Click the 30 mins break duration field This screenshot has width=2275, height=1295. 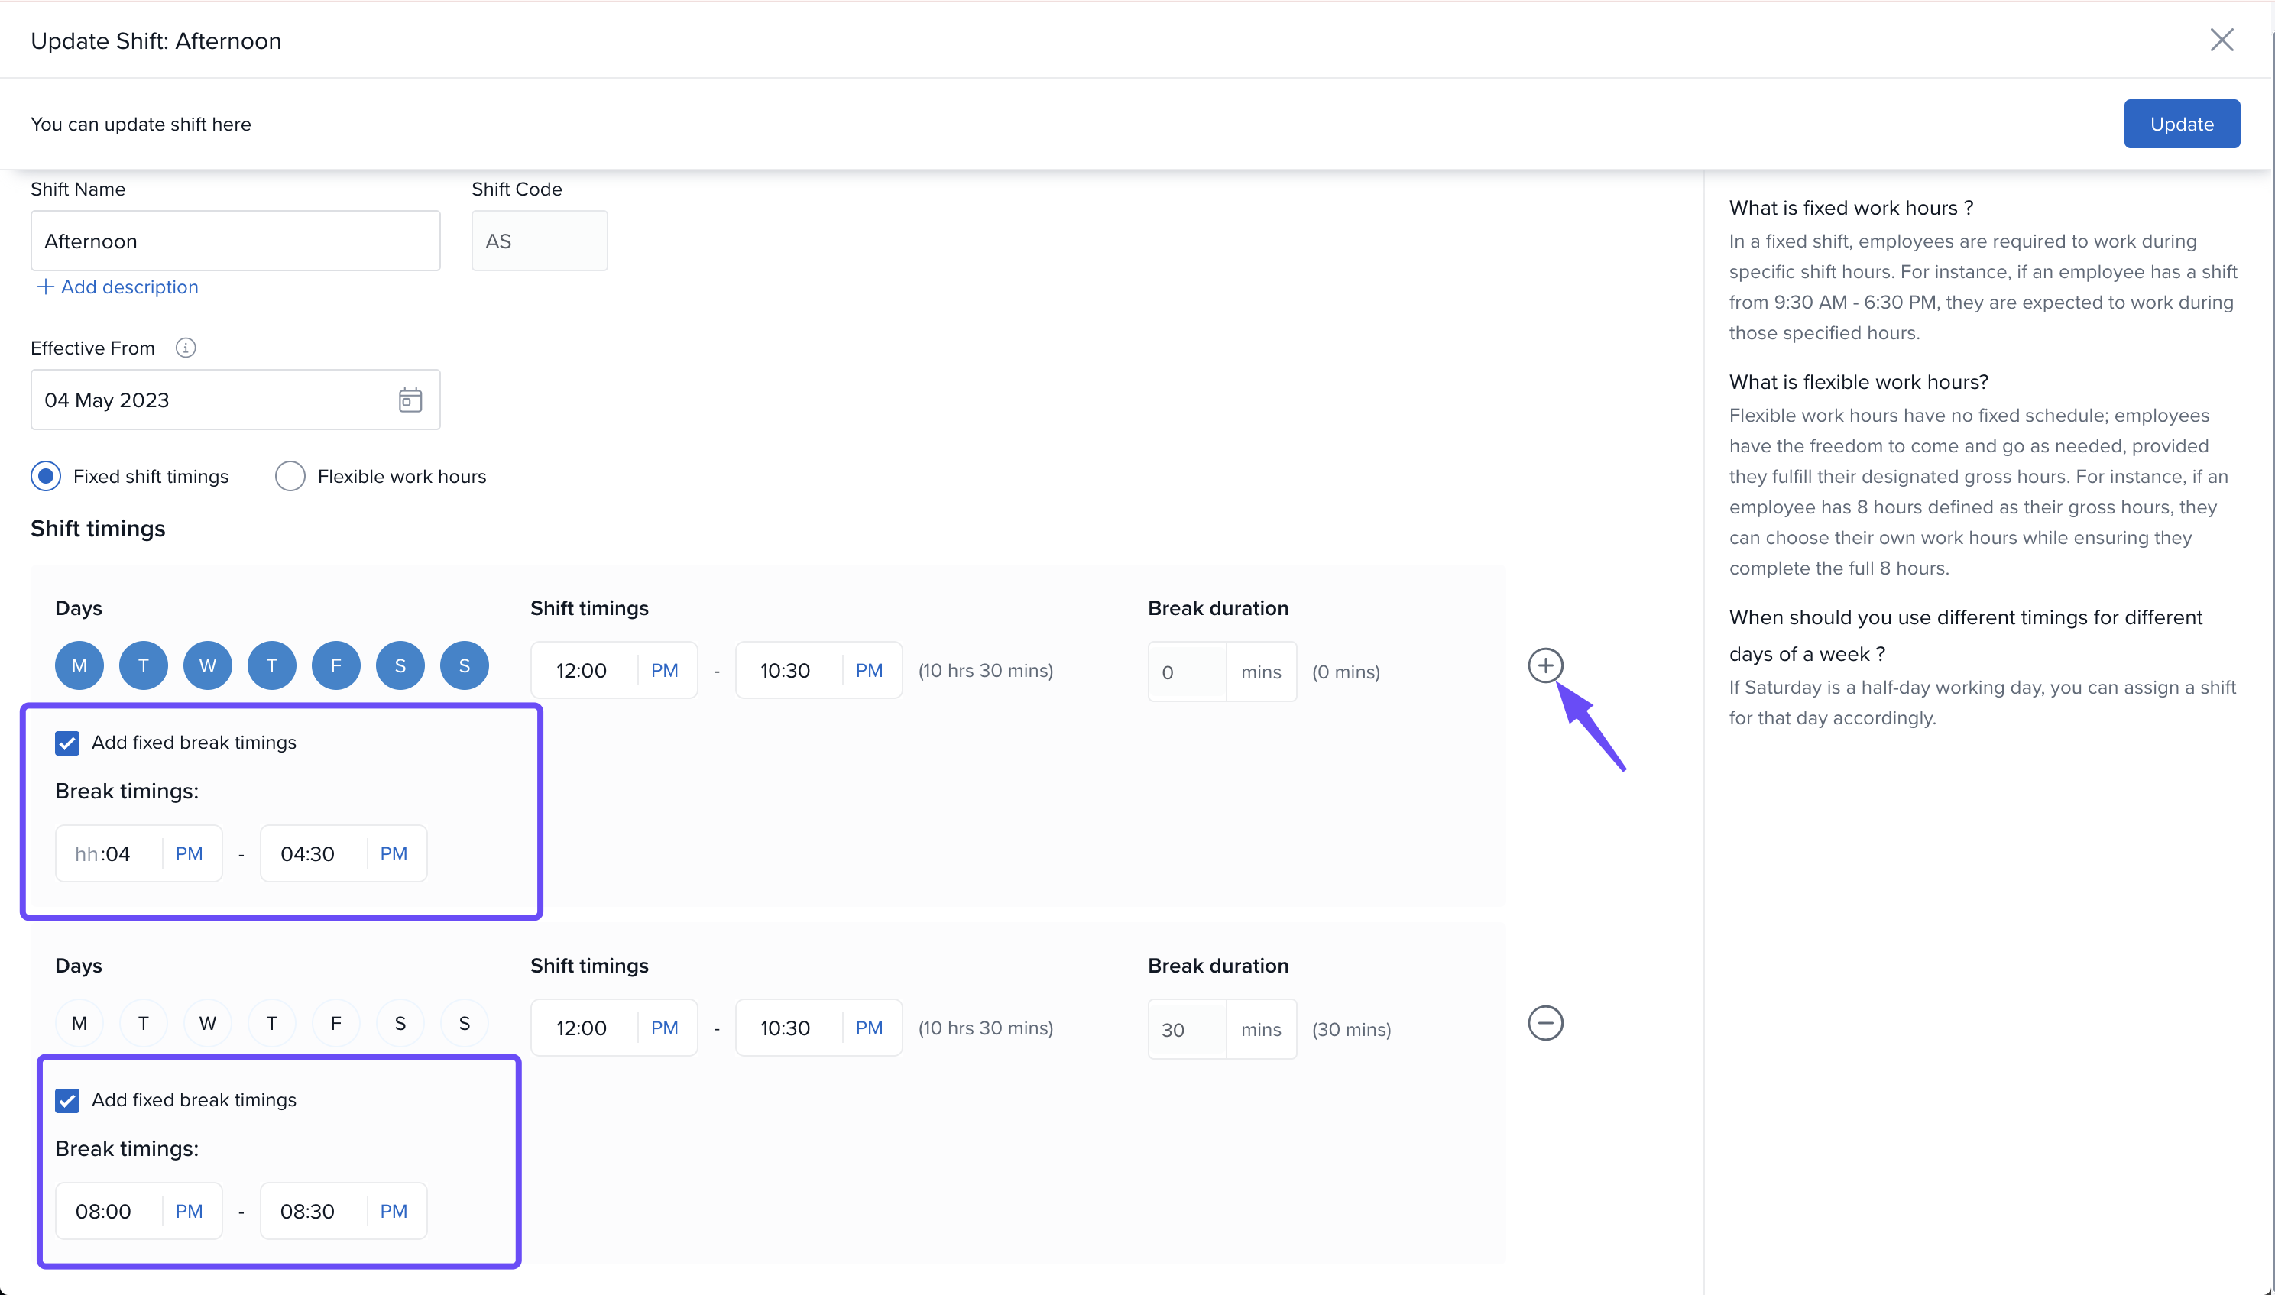(1187, 1029)
